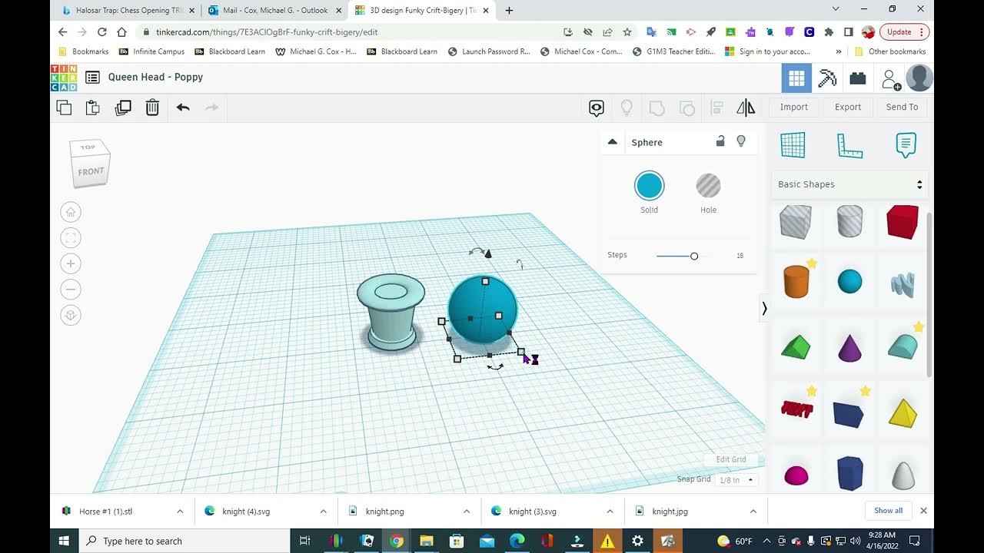984x553 pixels.
Task: Select the orange Cylinder shape
Action: [x=796, y=281]
